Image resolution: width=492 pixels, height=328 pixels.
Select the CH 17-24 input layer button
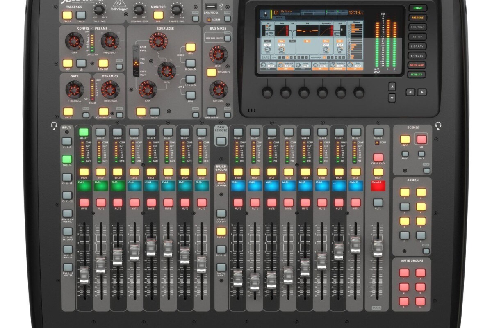tap(67, 177)
